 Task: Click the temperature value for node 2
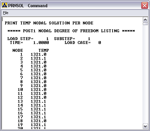pos(38,58)
